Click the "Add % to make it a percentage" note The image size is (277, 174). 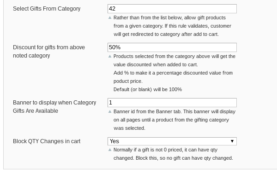173,73
